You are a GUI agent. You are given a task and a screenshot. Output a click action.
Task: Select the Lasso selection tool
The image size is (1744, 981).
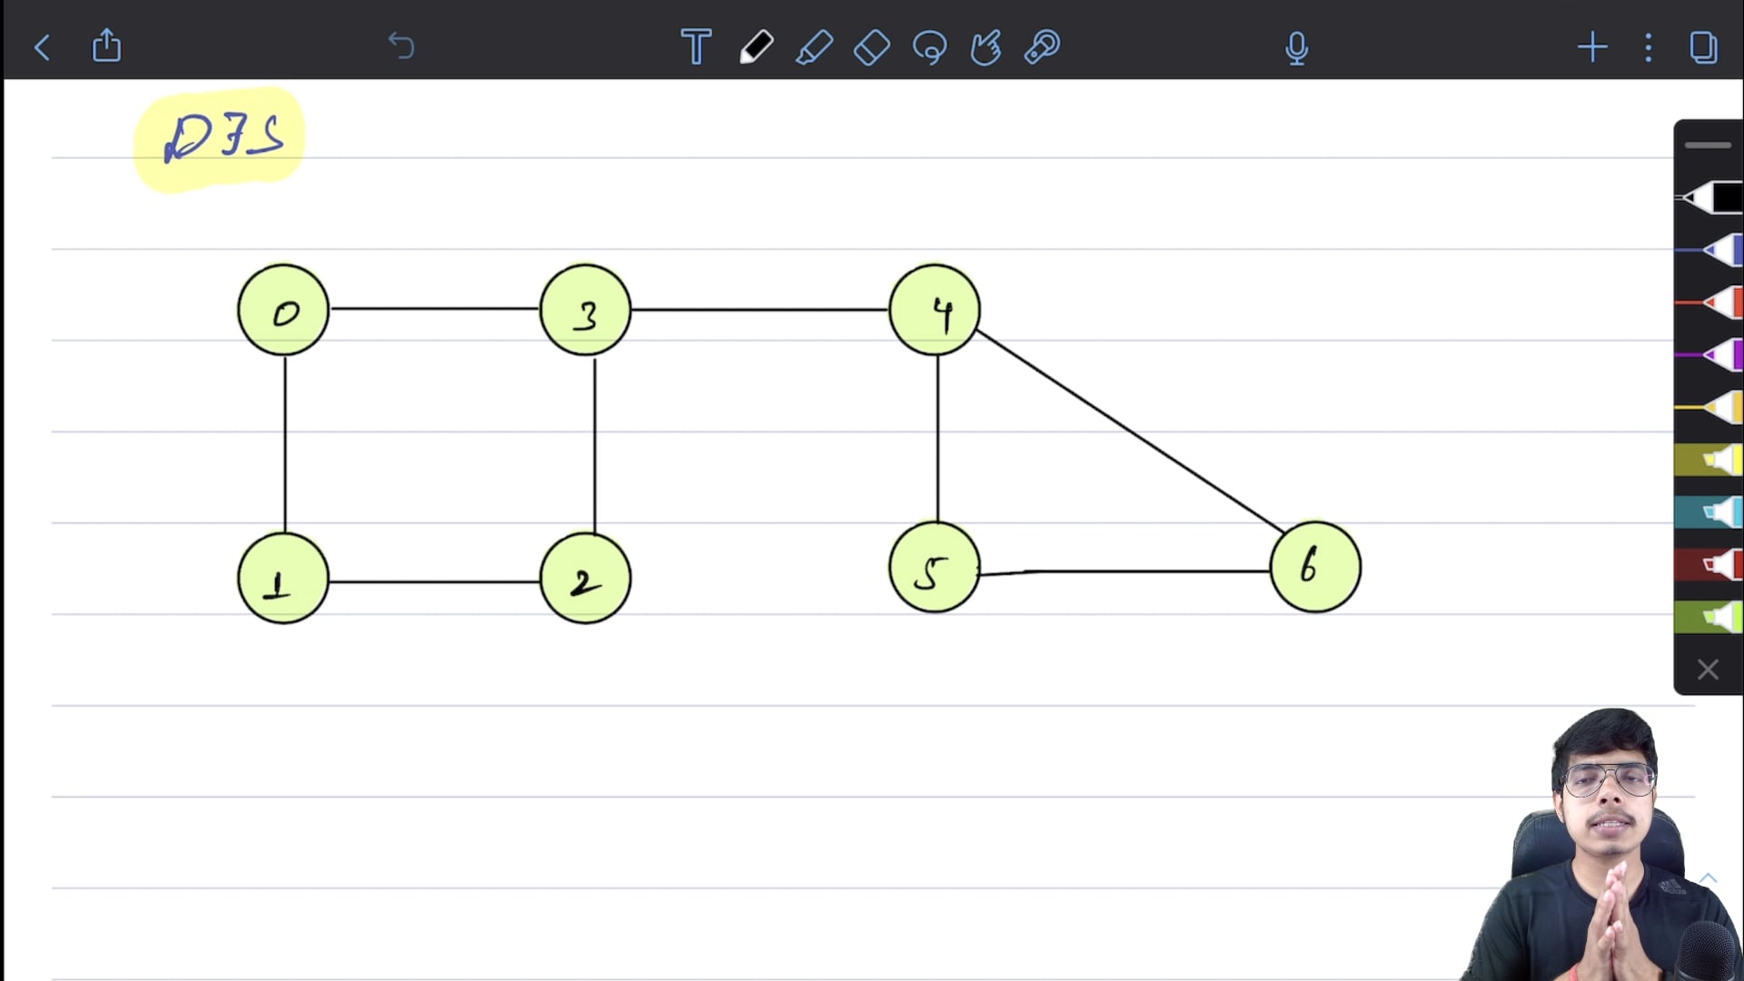pyautogui.click(x=929, y=47)
